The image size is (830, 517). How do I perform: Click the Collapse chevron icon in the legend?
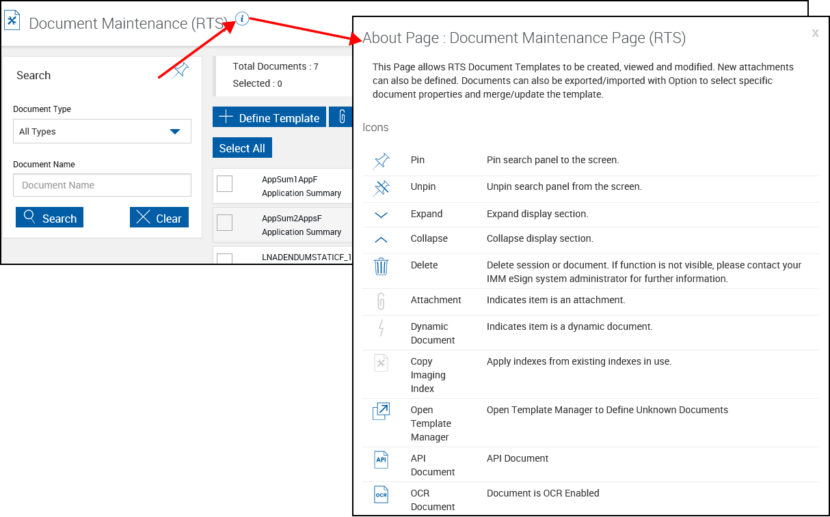(381, 240)
